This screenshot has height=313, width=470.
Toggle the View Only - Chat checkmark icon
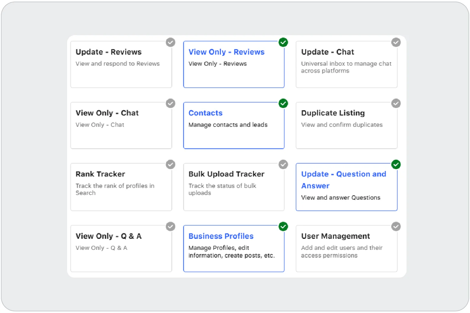tap(171, 103)
